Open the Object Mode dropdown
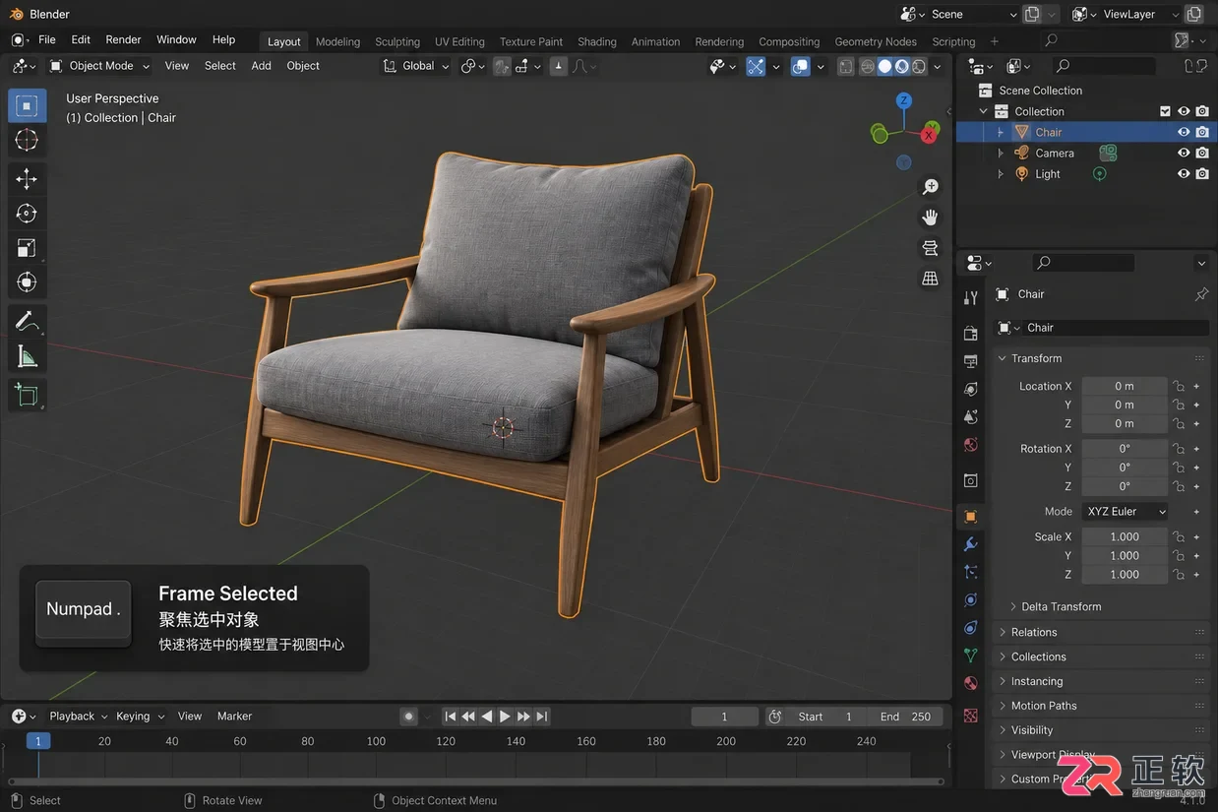1218x812 pixels. coord(98,66)
